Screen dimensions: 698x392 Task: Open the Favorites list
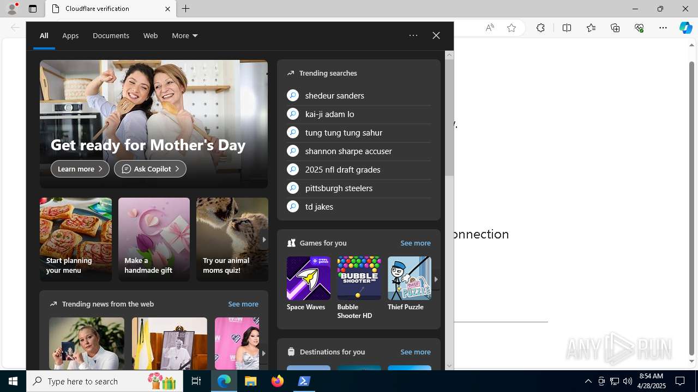(x=591, y=28)
